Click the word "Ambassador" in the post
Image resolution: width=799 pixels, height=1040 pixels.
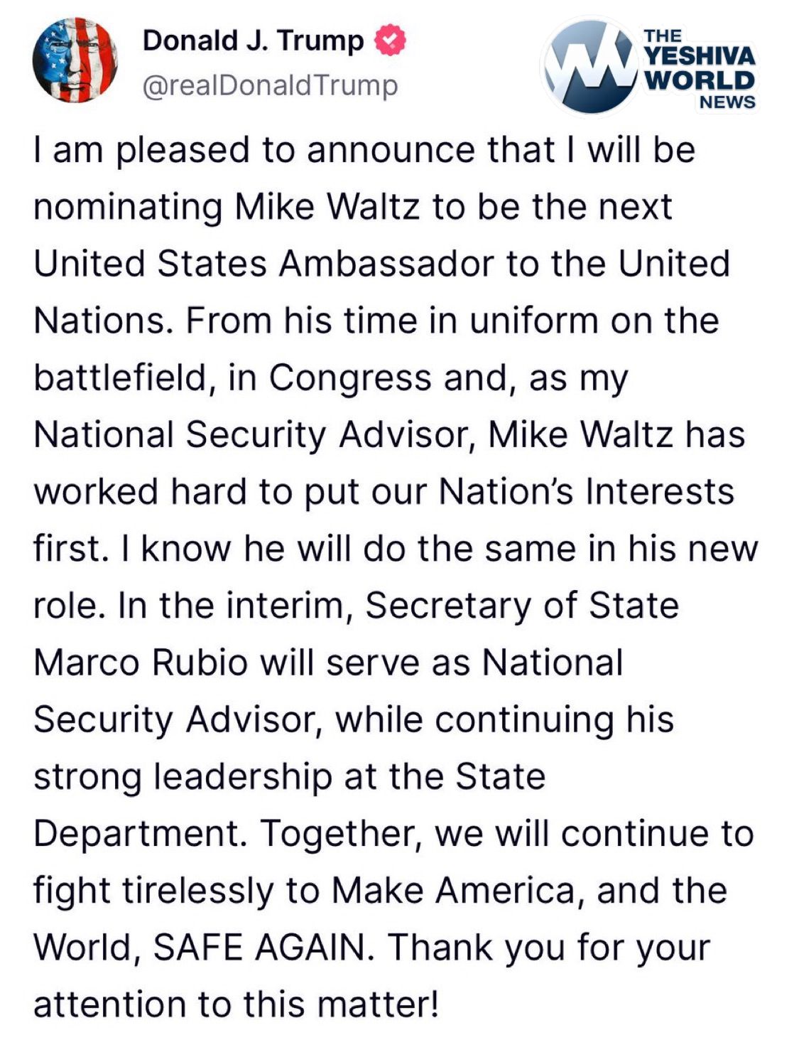(x=386, y=264)
